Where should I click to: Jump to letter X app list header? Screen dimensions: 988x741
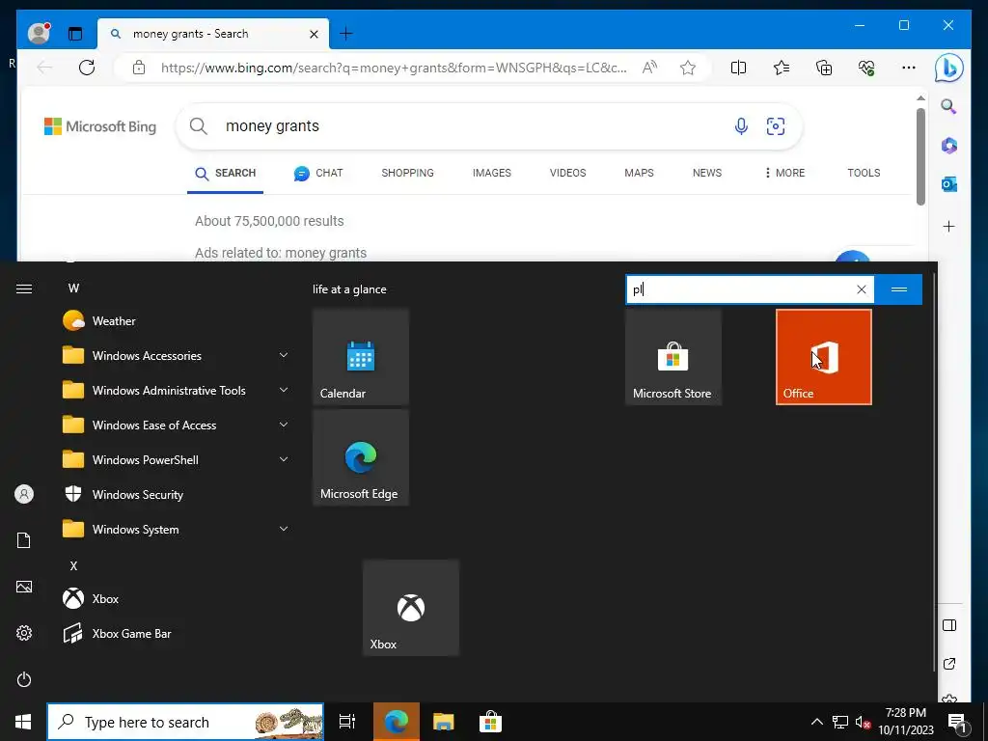[x=73, y=565]
